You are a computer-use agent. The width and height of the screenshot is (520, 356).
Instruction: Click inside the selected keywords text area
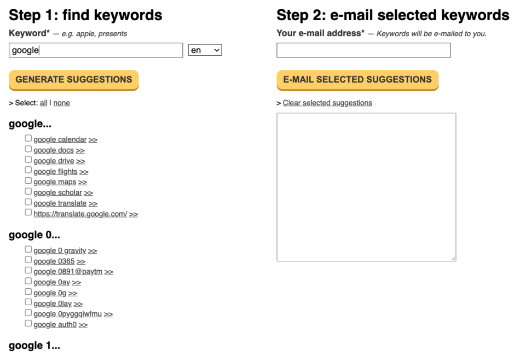pyautogui.click(x=366, y=187)
